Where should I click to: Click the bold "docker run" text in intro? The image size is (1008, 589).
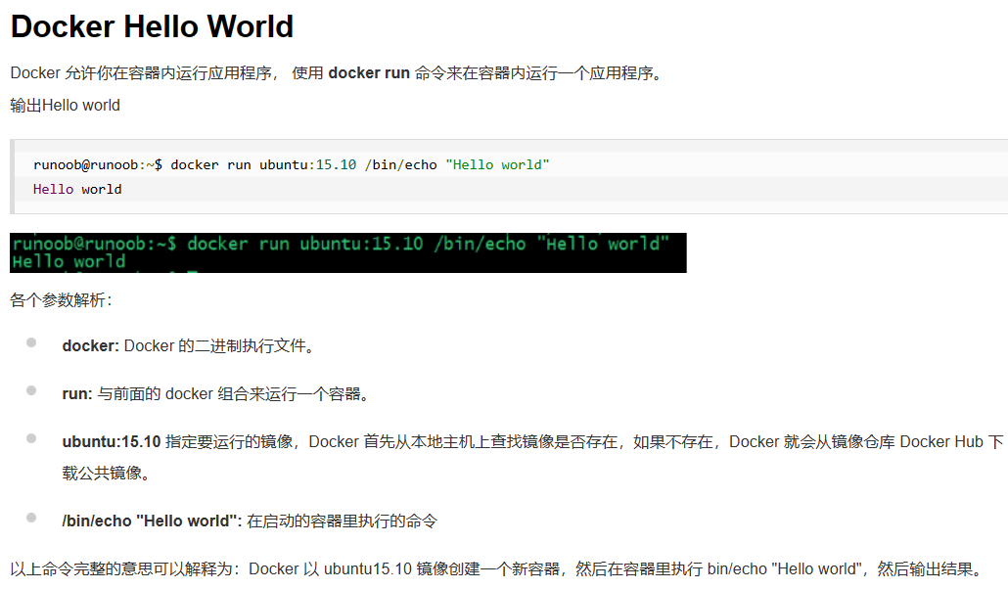tap(369, 73)
